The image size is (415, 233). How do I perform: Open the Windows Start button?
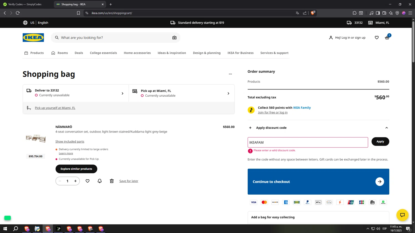coord(5,229)
